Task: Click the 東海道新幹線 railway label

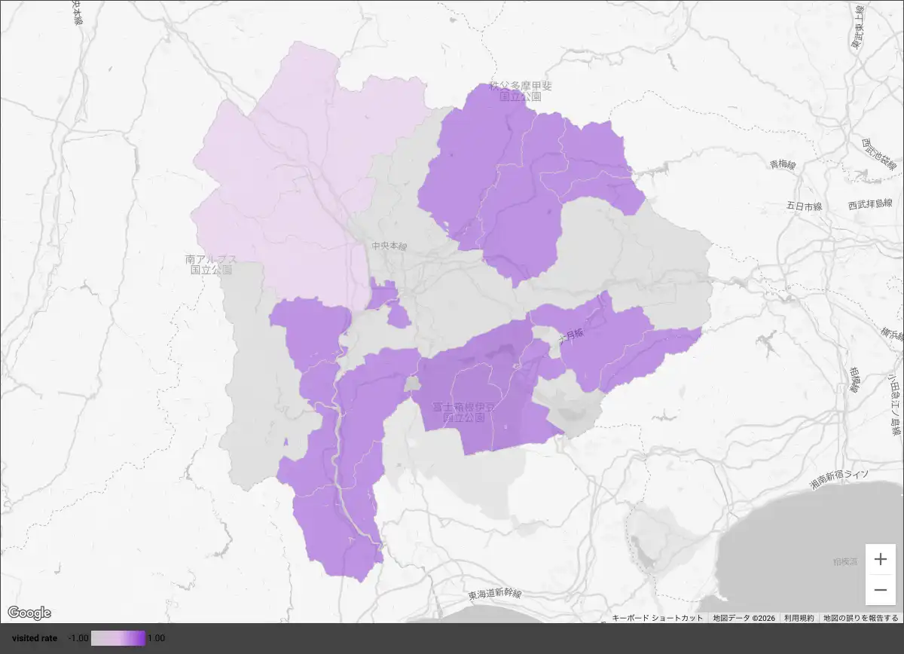Action: click(494, 594)
